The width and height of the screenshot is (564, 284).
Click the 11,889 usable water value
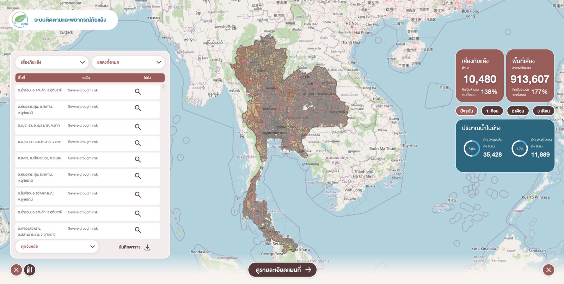[x=540, y=155]
